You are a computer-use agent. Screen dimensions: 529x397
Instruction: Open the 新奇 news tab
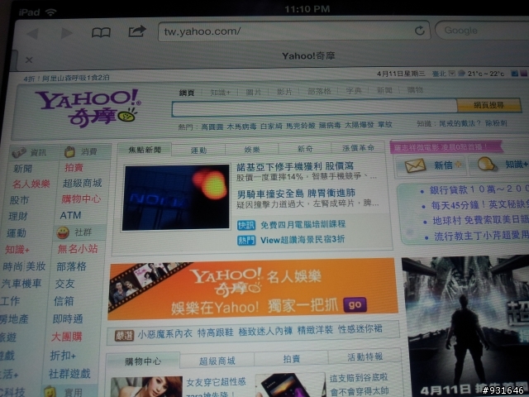(305, 149)
